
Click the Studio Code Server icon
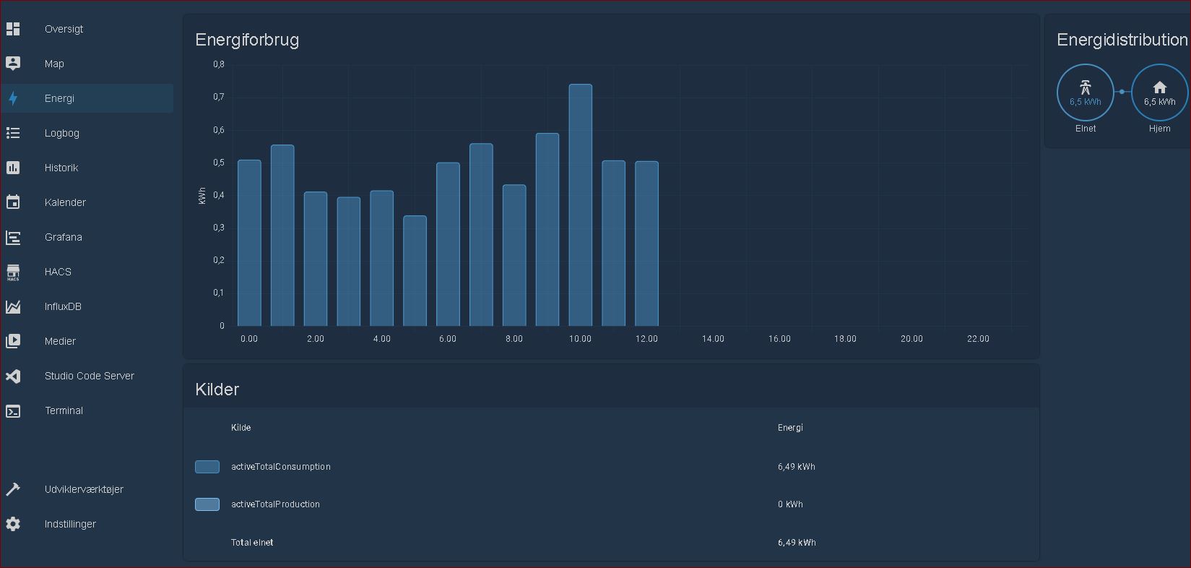(x=13, y=376)
